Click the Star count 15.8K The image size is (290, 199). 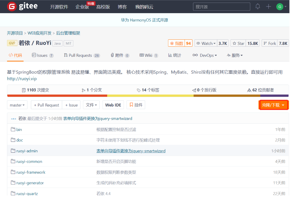253,43
